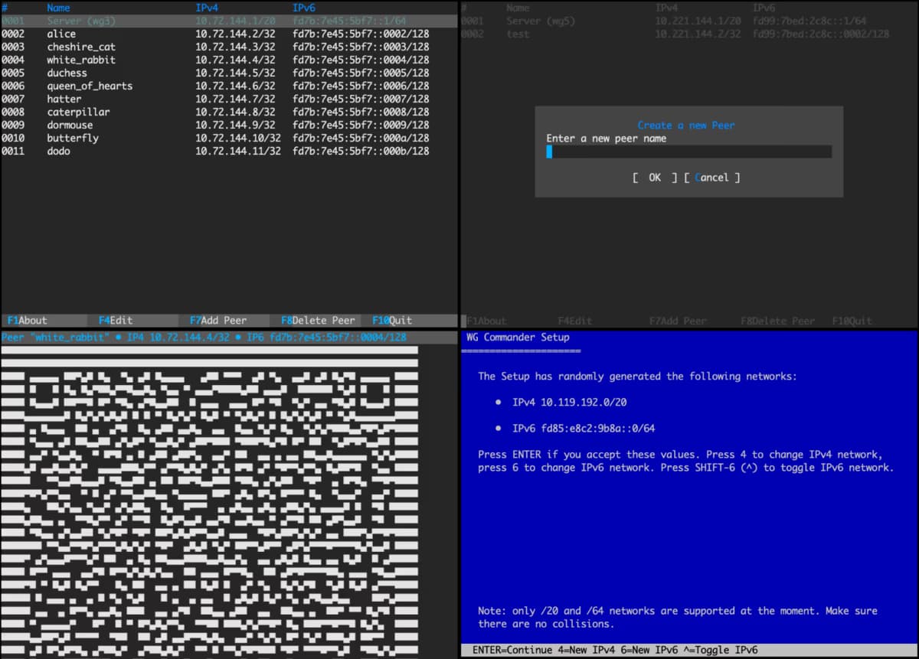The height and width of the screenshot is (659, 919).
Task: Click the dimmed F10 Quit in the right pane
Action: [852, 321]
